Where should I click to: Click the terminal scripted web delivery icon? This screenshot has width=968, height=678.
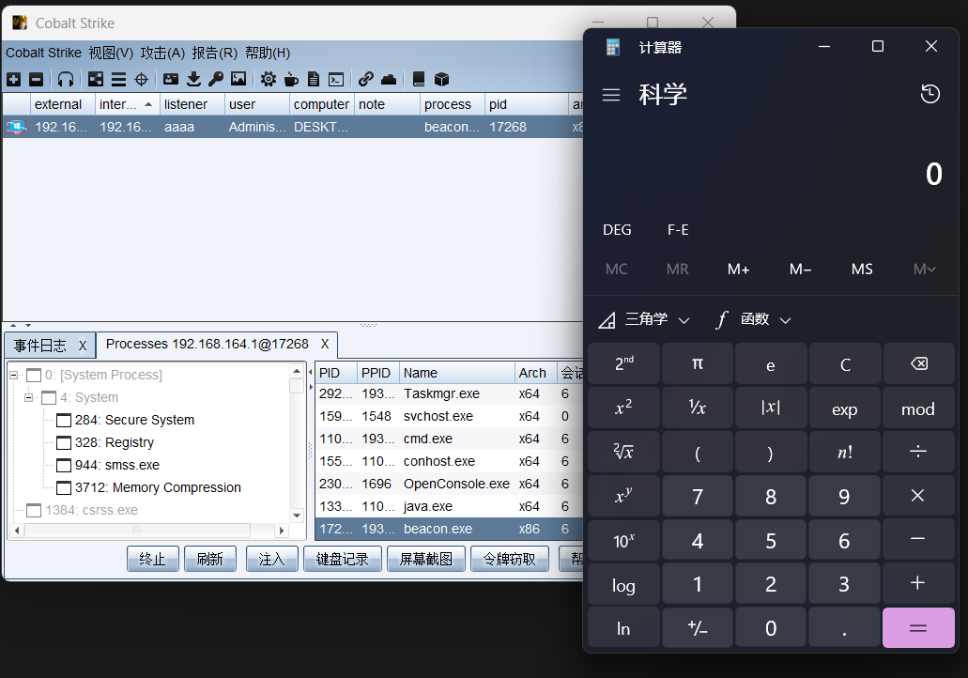(336, 79)
